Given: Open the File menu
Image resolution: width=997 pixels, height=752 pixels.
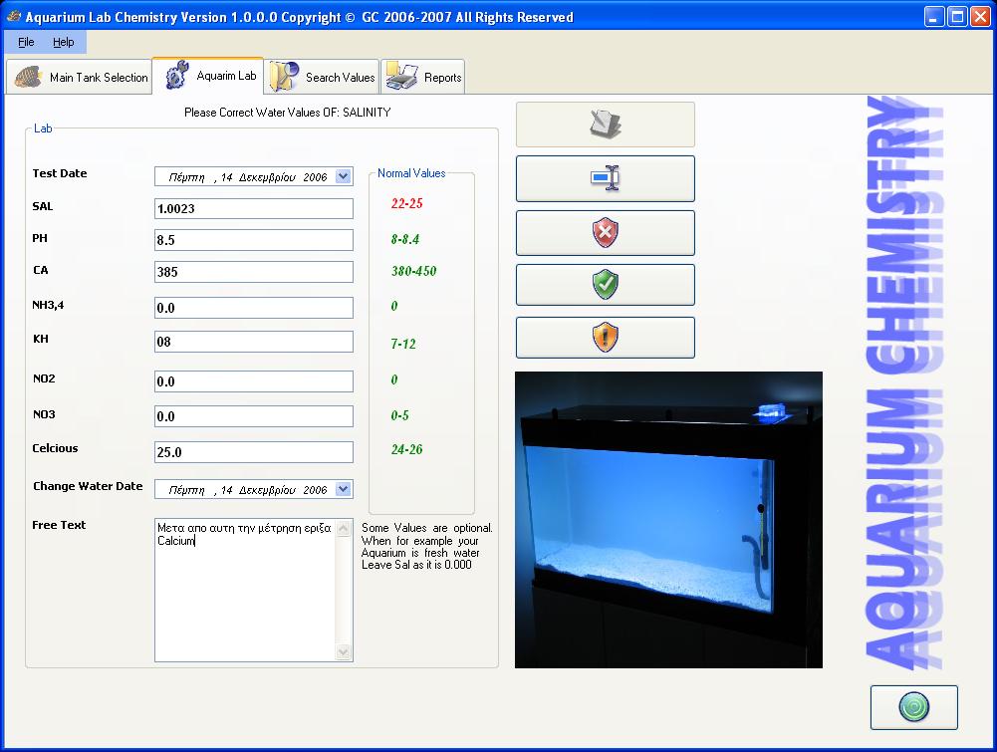Looking at the screenshot, I should coord(26,43).
